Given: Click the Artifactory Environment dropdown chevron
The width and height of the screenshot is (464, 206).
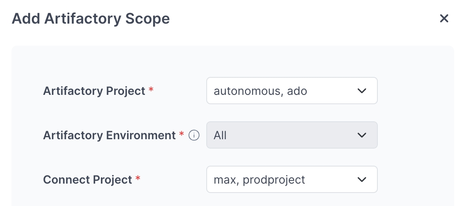Looking at the screenshot, I should coord(362,135).
